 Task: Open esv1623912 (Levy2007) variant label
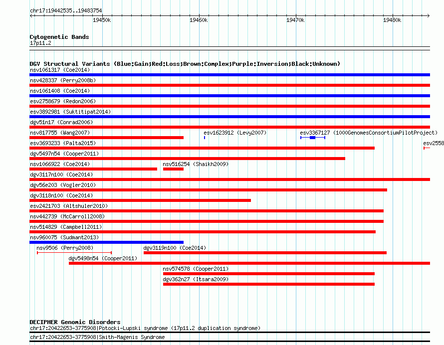[x=235, y=133]
